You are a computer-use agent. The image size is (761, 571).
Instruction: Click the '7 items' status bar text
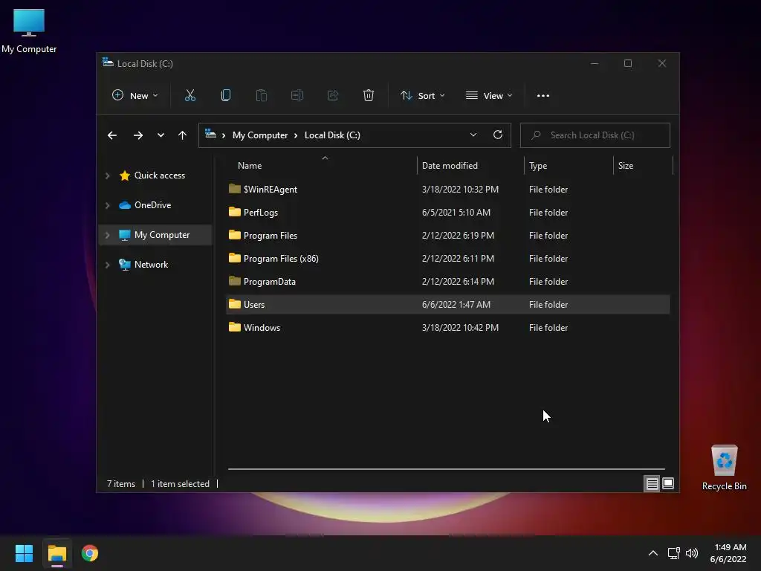tap(121, 483)
